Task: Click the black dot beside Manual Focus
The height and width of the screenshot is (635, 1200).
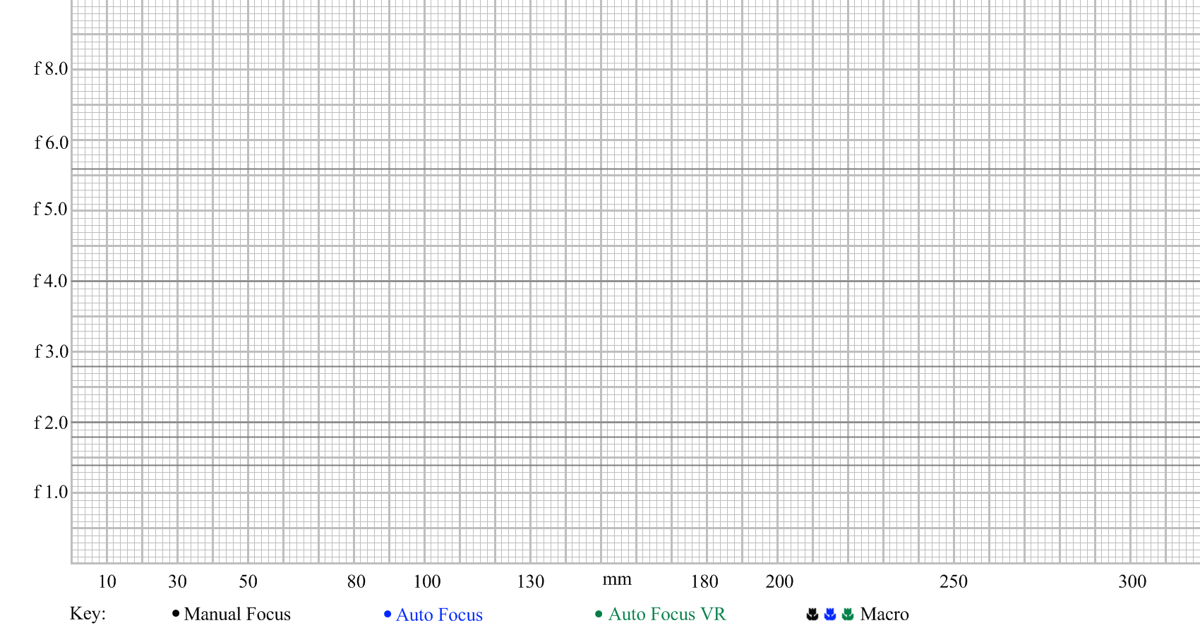Action: point(176,614)
